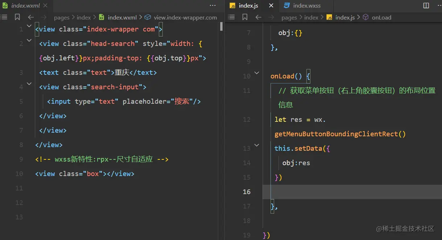This screenshot has height=240, width=442.
Task: Go forward arrow in left editor
Action: coord(44,17)
